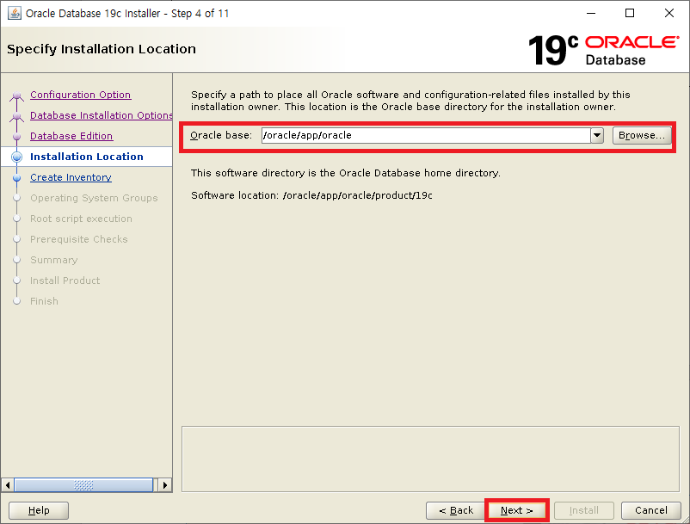The height and width of the screenshot is (524, 690).
Task: Click the Prerequisite Checks step
Action: (x=79, y=239)
